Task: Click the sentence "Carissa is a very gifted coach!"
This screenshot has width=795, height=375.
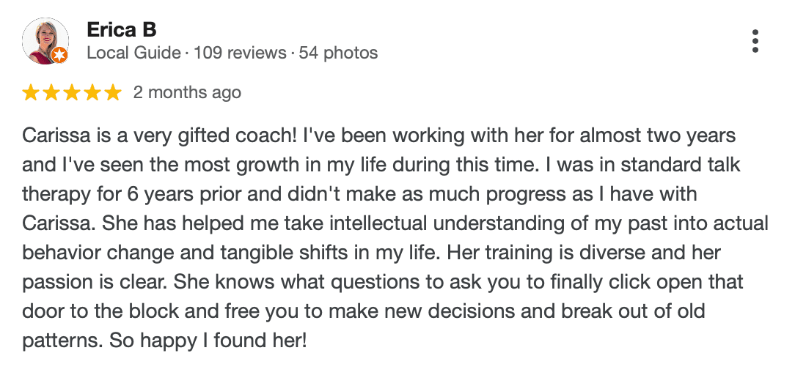Action: pos(160,136)
